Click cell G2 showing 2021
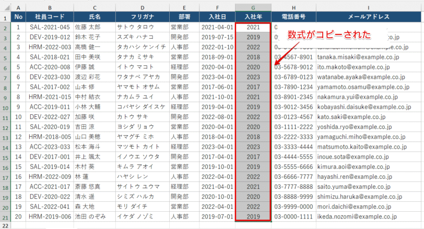Screen dimensions: 424x229 pyautogui.click(x=253, y=27)
